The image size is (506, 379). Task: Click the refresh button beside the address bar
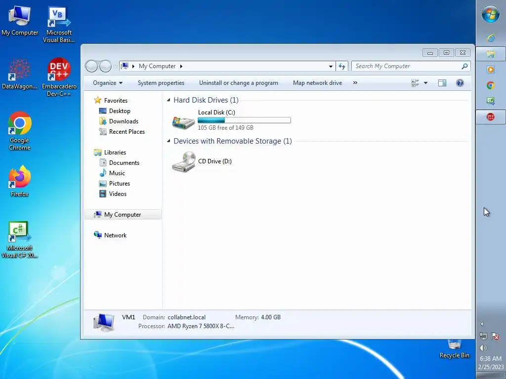coord(342,66)
